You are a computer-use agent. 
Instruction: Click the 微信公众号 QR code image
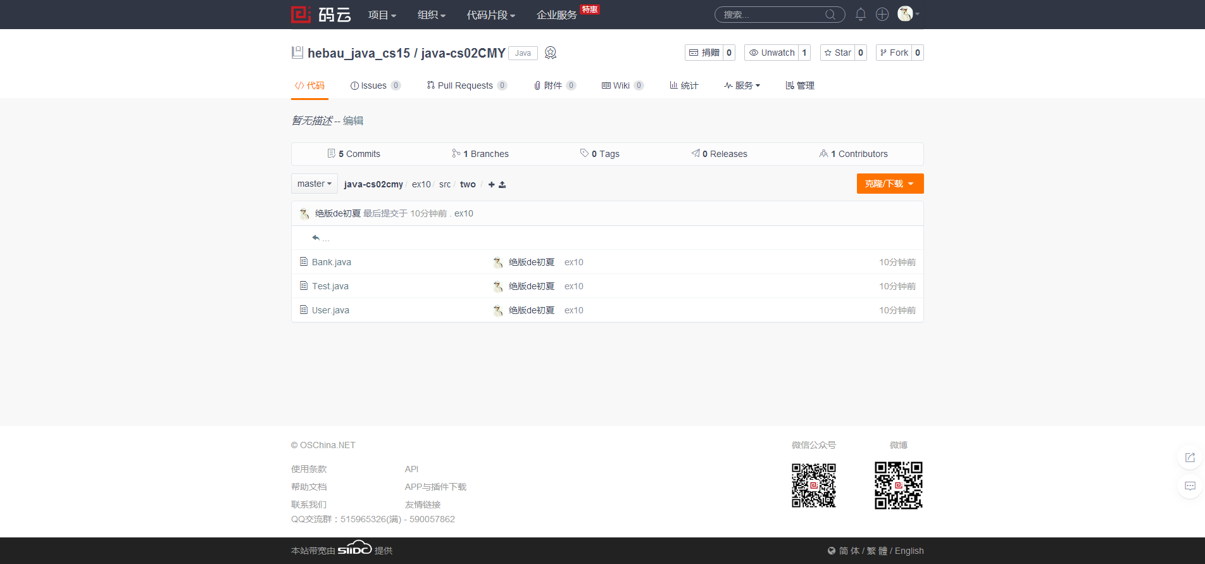pyautogui.click(x=814, y=486)
